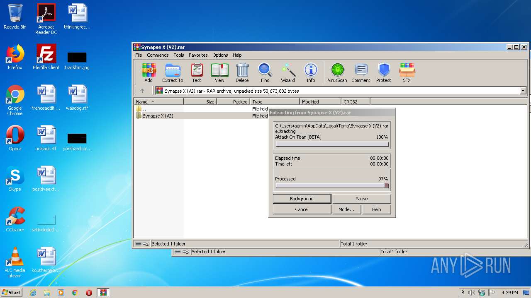
Task: Open the thinkingrec document on the desktop
Action: point(77,17)
